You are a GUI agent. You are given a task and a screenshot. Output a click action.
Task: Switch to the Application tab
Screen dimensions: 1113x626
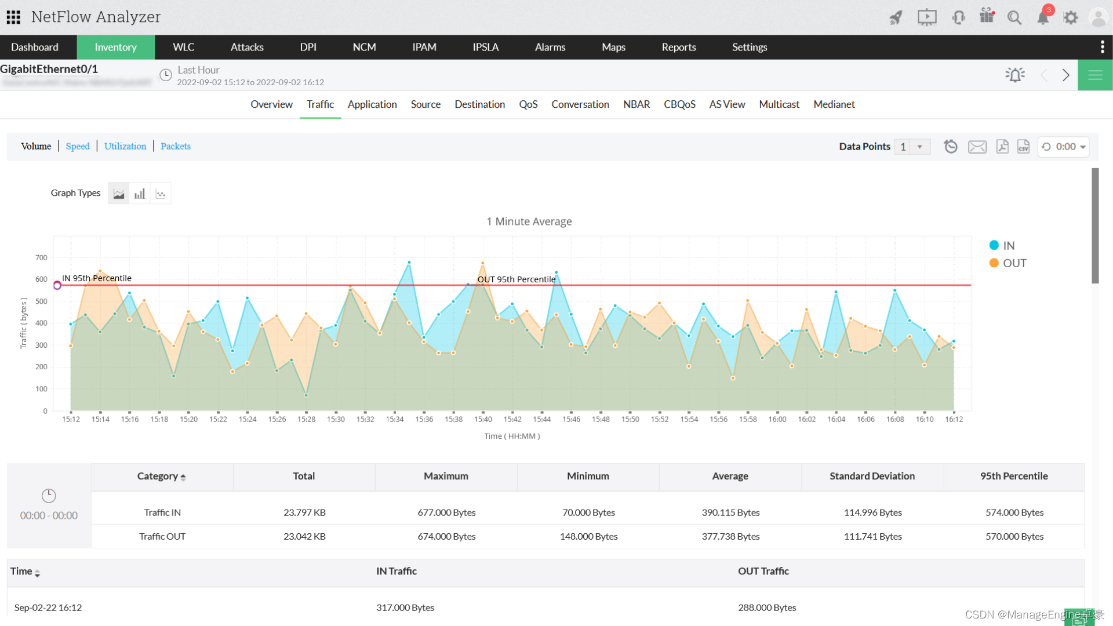tap(372, 104)
